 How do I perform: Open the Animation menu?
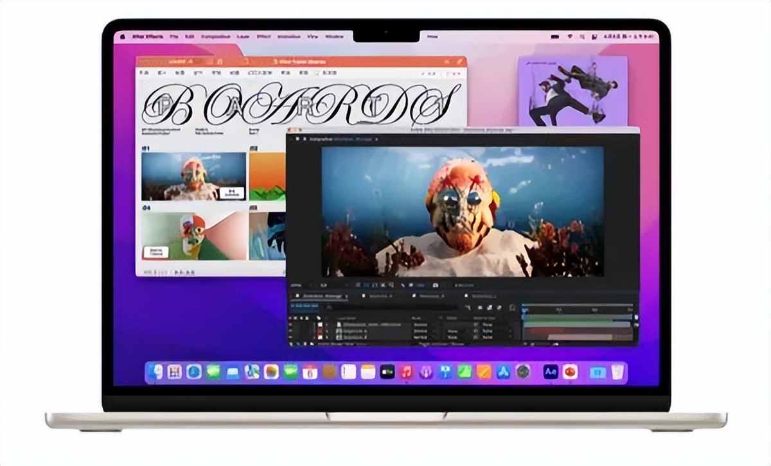pyautogui.click(x=289, y=37)
